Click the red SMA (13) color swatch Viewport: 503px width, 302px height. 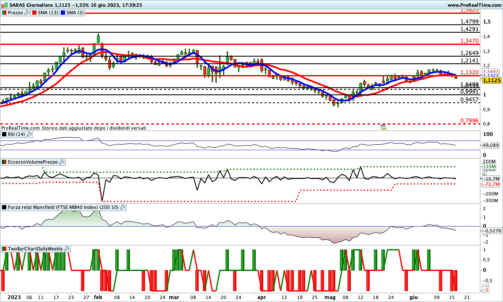tap(34, 13)
